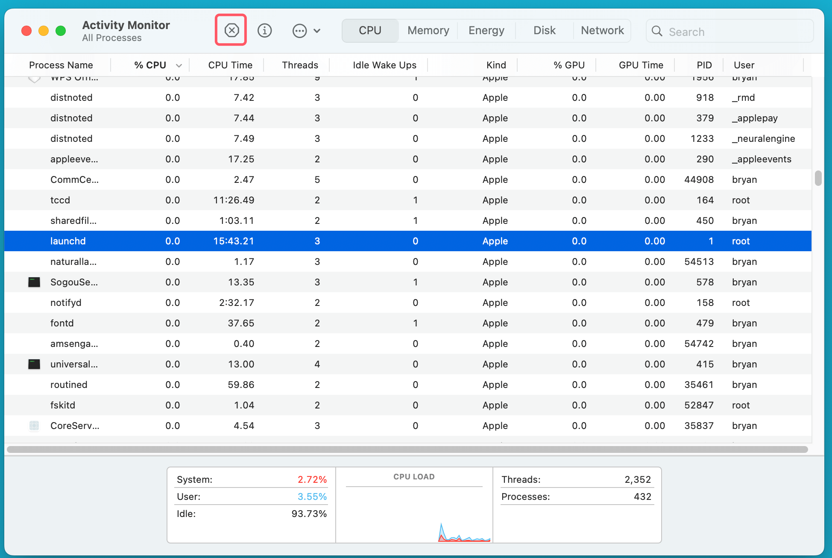Screen dimensions: 832x558
Task: Open the Disk tab
Action: click(x=544, y=30)
